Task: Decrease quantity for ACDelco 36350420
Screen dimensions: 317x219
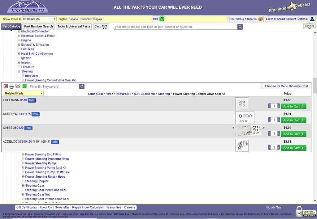Action: (269, 148)
